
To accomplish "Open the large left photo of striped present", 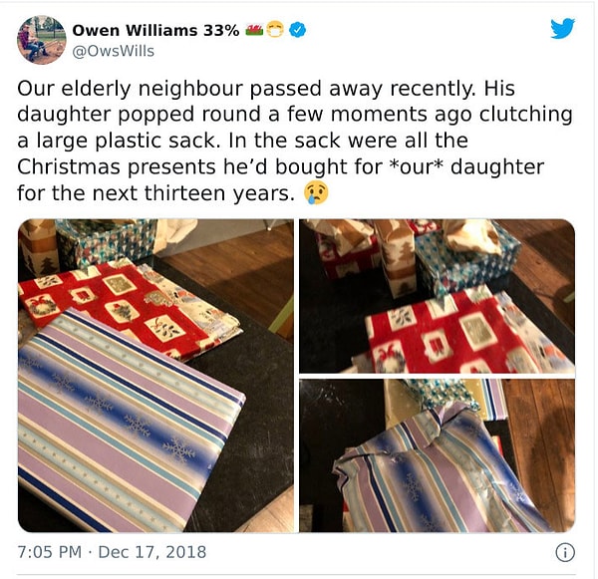I will click(156, 376).
